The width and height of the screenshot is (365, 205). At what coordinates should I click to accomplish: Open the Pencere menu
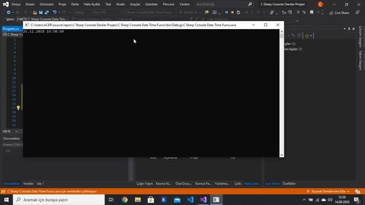click(x=169, y=4)
